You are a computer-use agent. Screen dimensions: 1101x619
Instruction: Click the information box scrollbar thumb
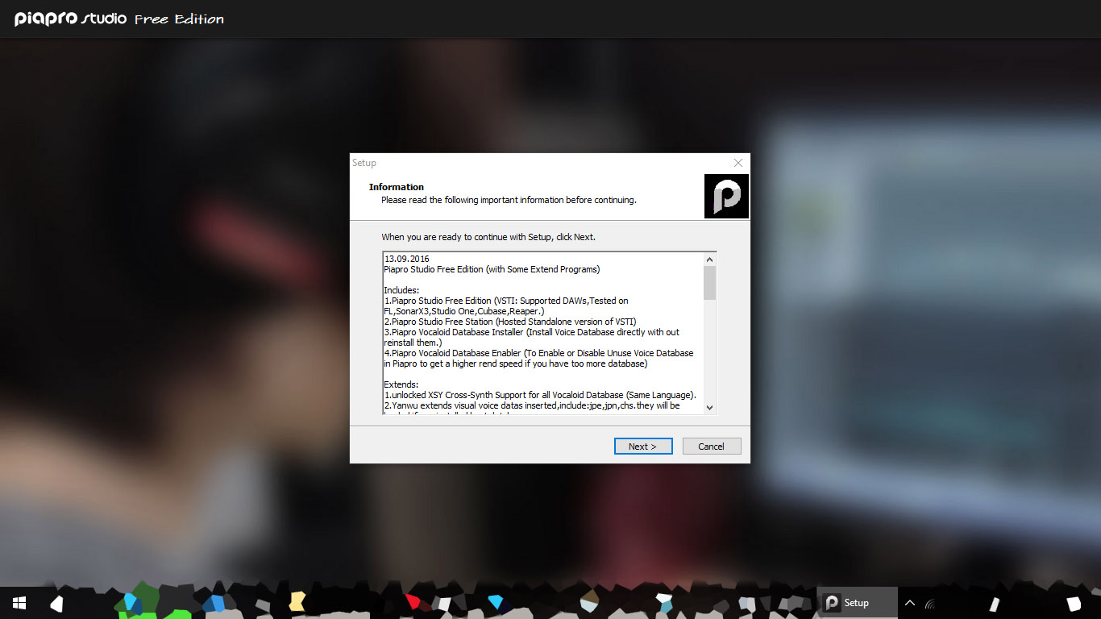(x=709, y=283)
